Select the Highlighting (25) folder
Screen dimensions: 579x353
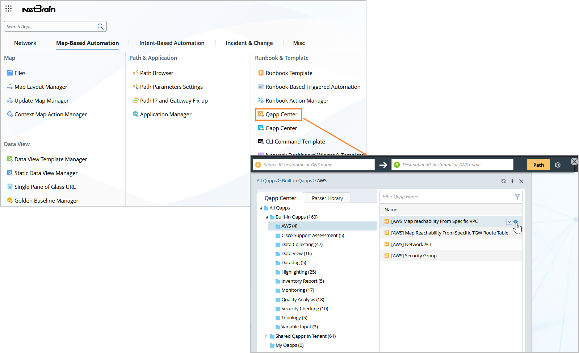(299, 272)
